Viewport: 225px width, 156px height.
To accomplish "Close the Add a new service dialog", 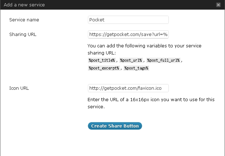I will point(218,5).
